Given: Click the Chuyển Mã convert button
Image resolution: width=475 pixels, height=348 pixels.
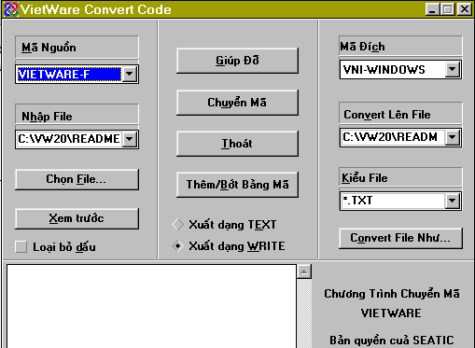Looking at the screenshot, I should point(237,103).
